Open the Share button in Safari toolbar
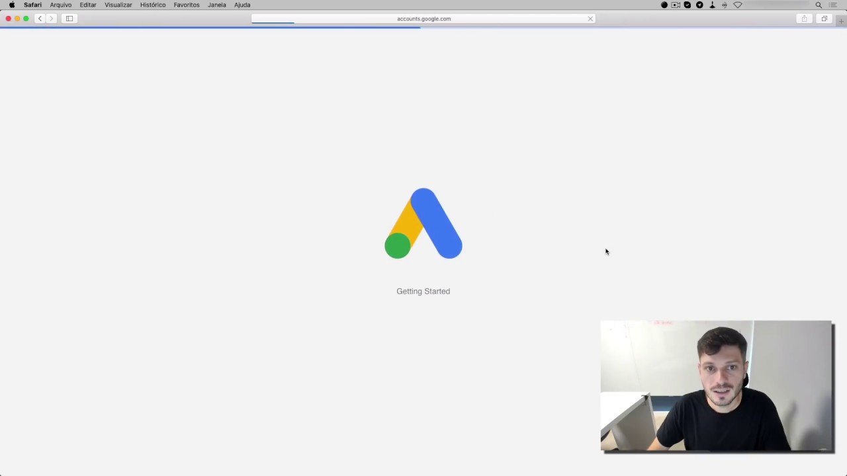The width and height of the screenshot is (847, 476). (805, 19)
